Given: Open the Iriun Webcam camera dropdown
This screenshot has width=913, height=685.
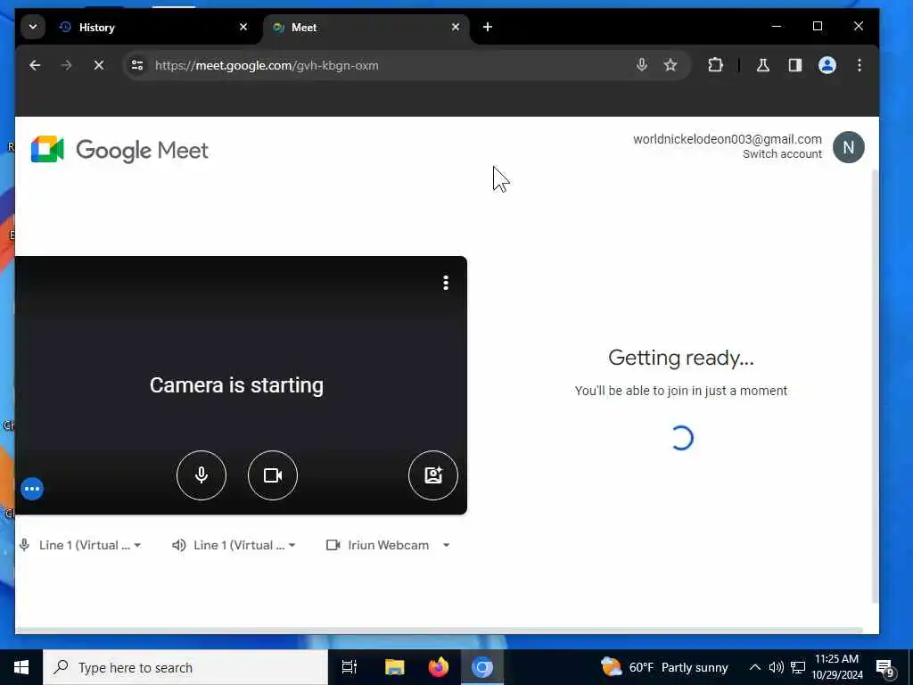Looking at the screenshot, I should tap(388, 545).
